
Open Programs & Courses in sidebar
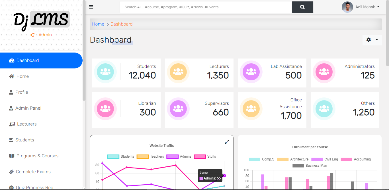click(x=37, y=156)
